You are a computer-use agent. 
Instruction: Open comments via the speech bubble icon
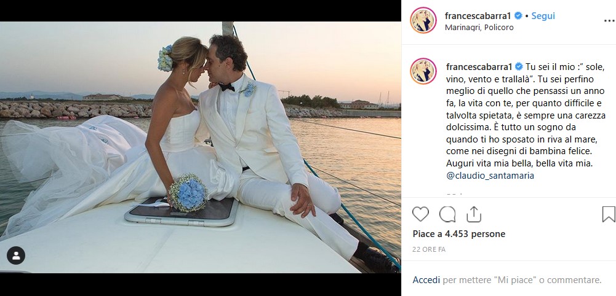447,214
